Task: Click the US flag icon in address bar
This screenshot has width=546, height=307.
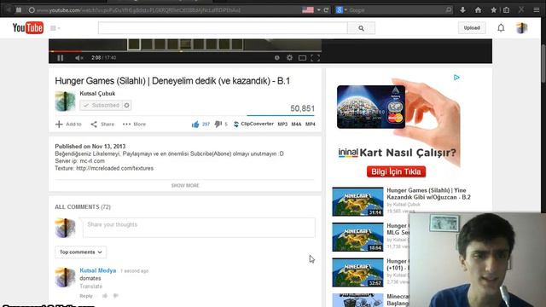Action: pyautogui.click(x=308, y=10)
